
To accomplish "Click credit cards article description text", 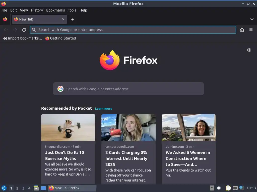I will [x=128, y=175].
